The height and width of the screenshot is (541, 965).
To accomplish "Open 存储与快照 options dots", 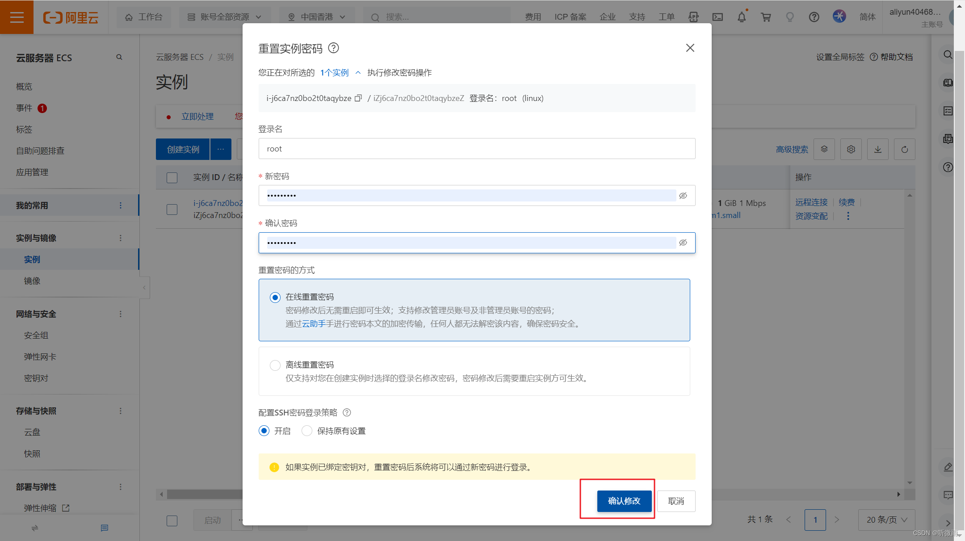I will (x=120, y=411).
